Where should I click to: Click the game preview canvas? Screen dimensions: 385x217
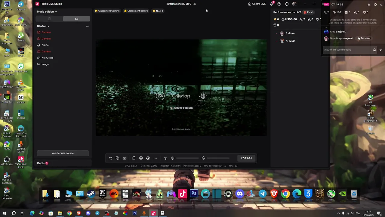click(x=181, y=87)
